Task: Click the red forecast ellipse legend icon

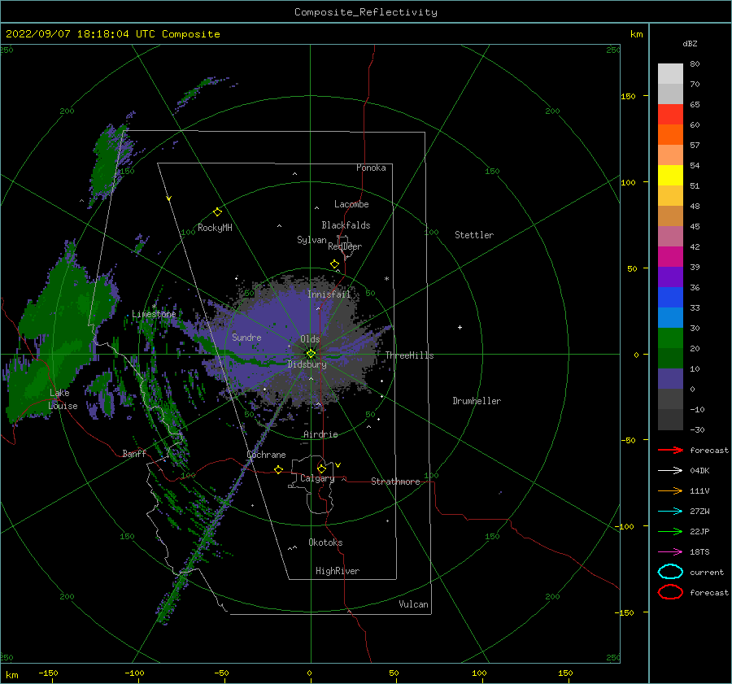Action: [x=670, y=592]
